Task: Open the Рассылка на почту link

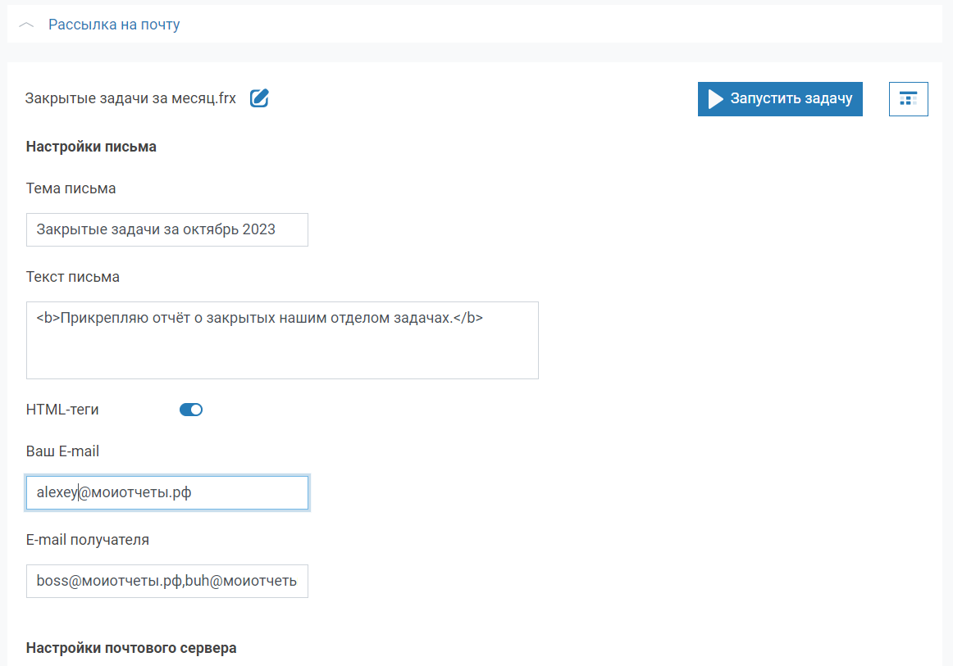Action: (x=114, y=25)
